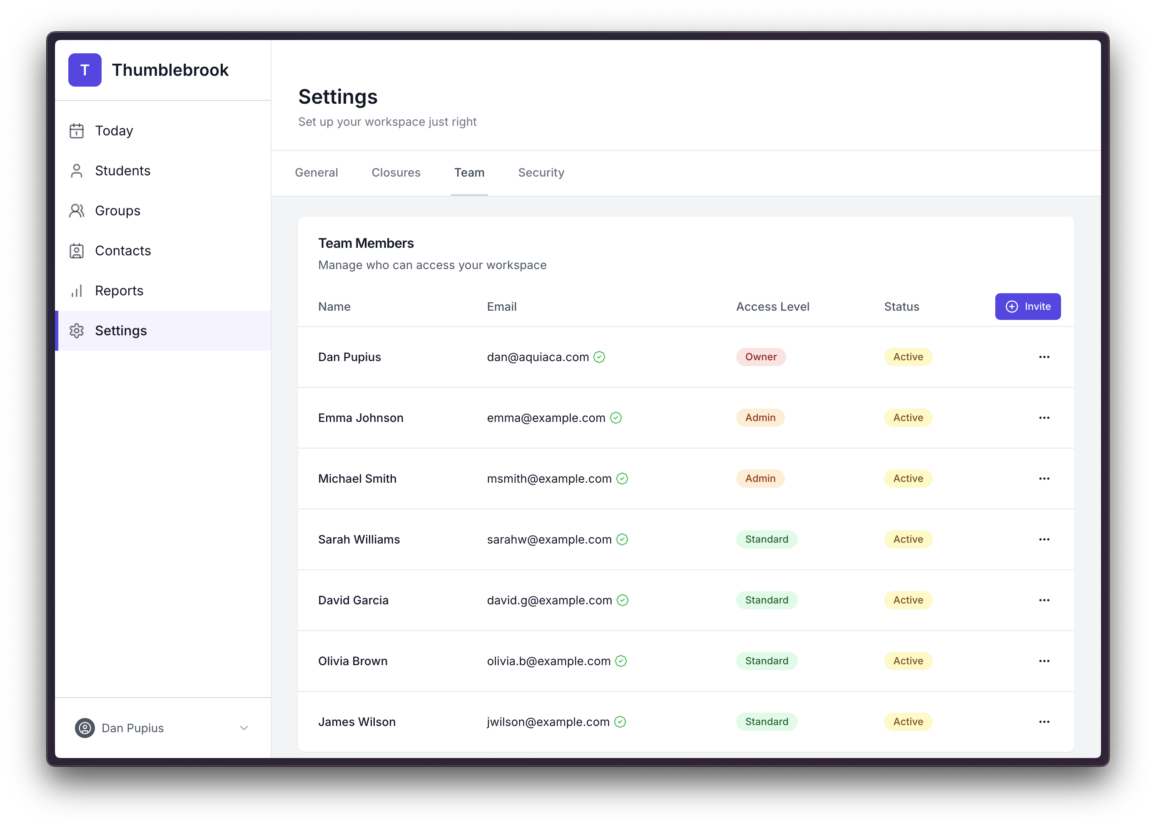The image size is (1156, 828).
Task: Click the name Emma Johnson
Action: (360, 418)
